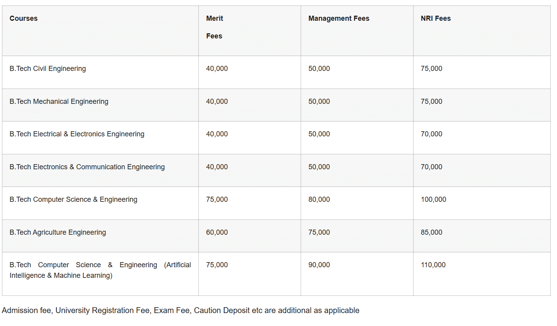This screenshot has height=326, width=557.
Task: Click the Merit Fees column header
Action: pos(214,27)
